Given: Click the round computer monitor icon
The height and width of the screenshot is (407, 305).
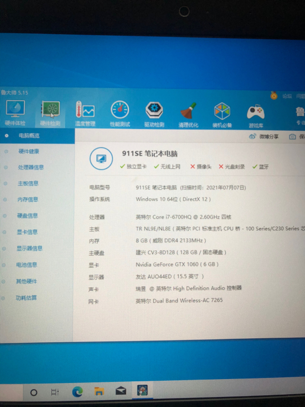Looking at the screenshot, I should (101, 159).
